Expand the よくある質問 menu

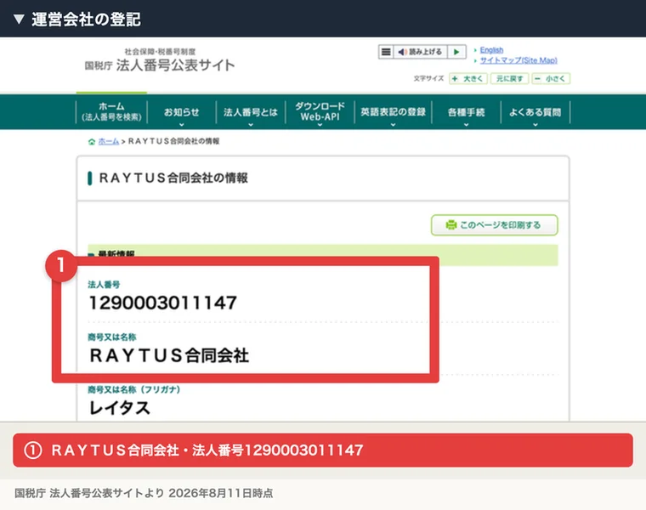535,112
